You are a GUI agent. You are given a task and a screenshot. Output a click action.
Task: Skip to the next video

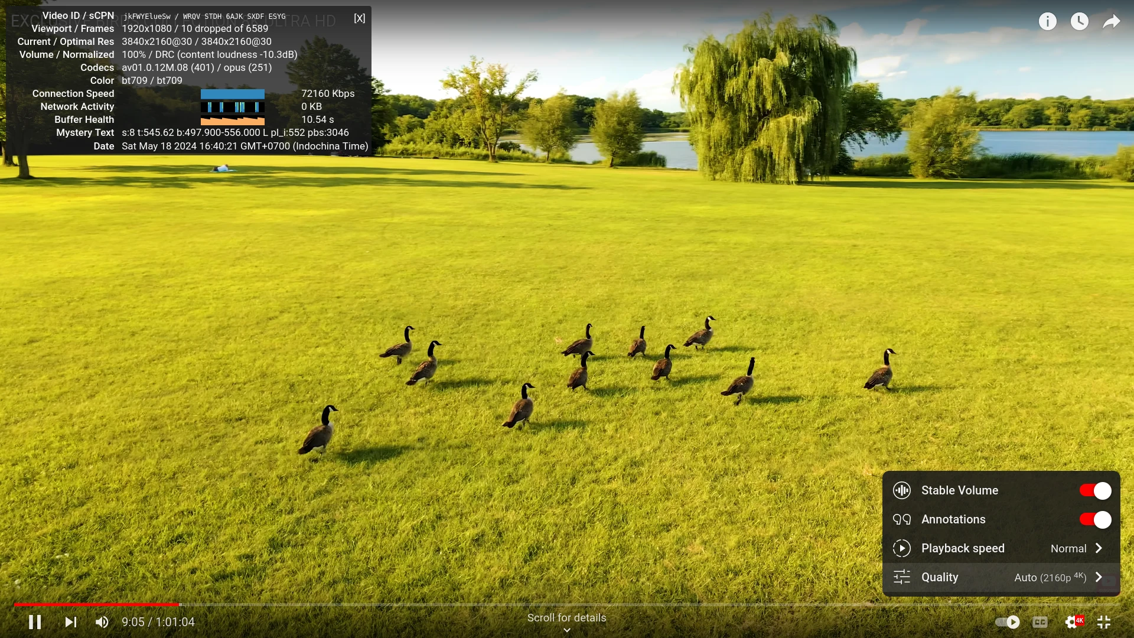[x=71, y=622]
